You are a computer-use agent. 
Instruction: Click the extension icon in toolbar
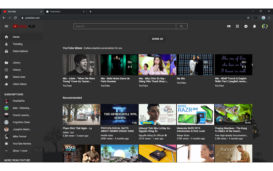255,18
